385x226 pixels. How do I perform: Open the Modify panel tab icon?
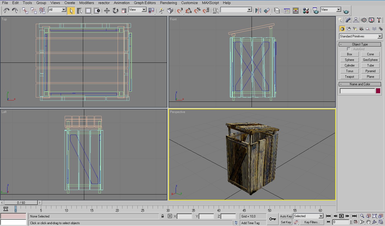tap(348, 20)
